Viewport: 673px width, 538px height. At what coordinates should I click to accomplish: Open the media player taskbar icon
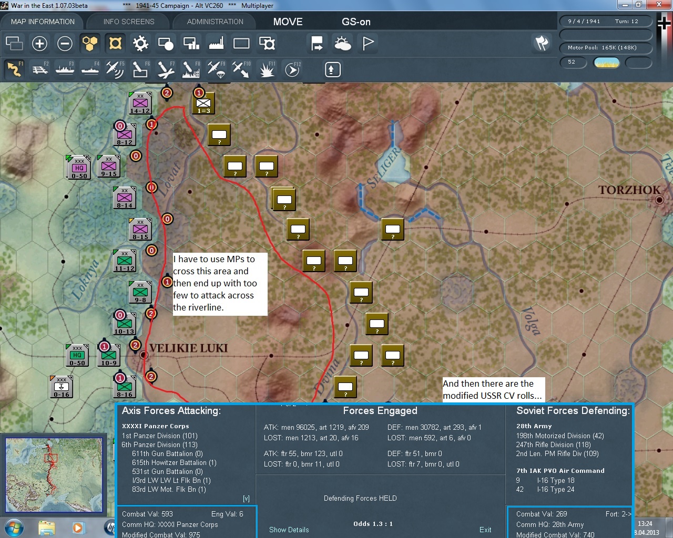point(78,527)
